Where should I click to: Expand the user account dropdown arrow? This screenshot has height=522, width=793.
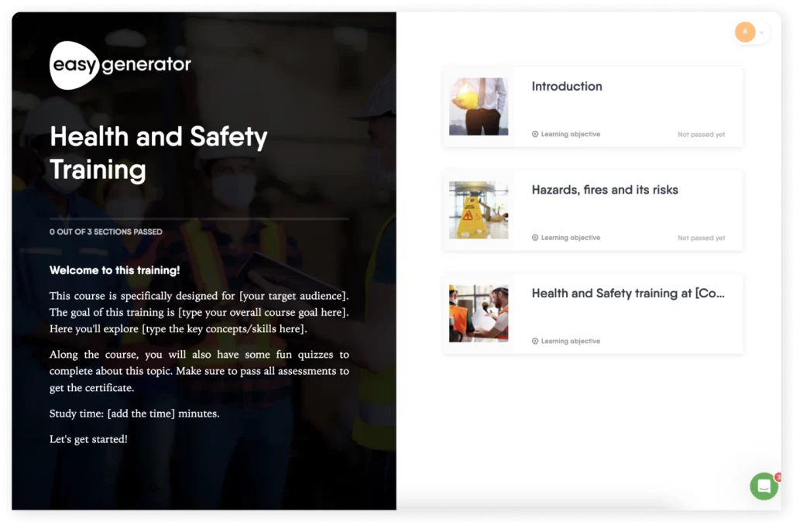tap(762, 33)
